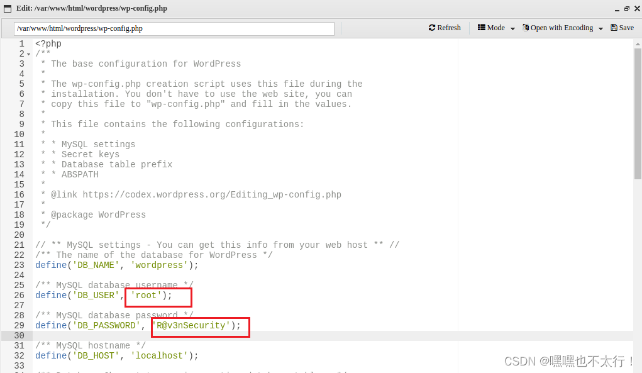This screenshot has height=373, width=642.
Task: Click the 'R@v3nSecurity' password string
Action: pos(191,325)
